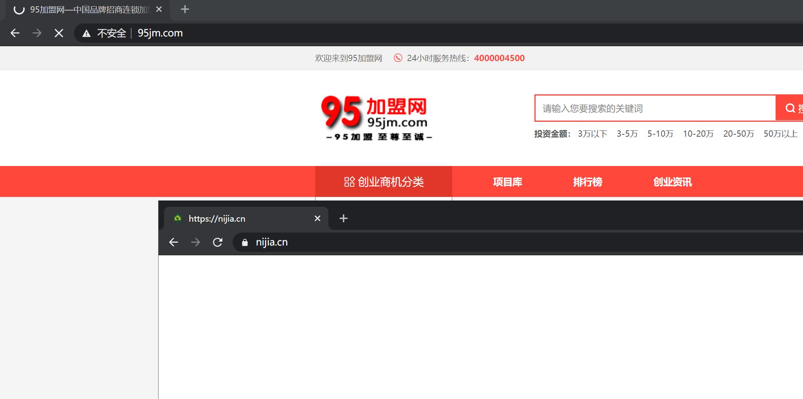This screenshot has width=803, height=399.
Task: Close the 95加盟网 browser tab
Action: pos(159,9)
